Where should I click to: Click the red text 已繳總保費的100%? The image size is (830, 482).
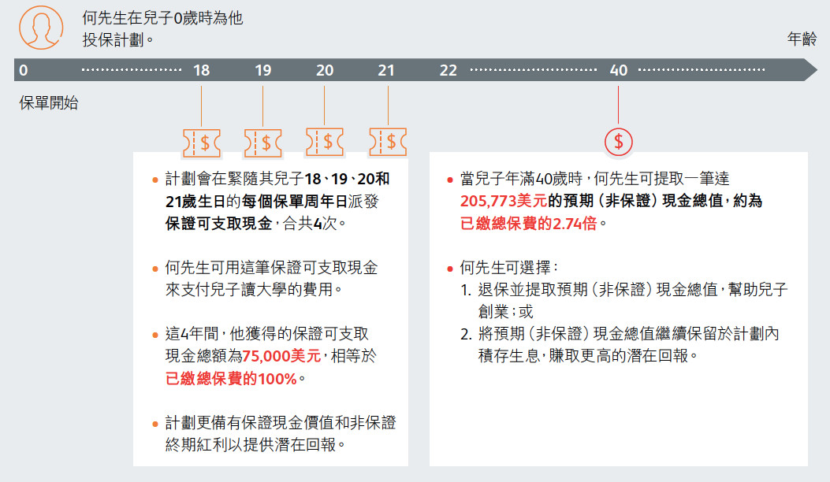pyautogui.click(x=231, y=378)
